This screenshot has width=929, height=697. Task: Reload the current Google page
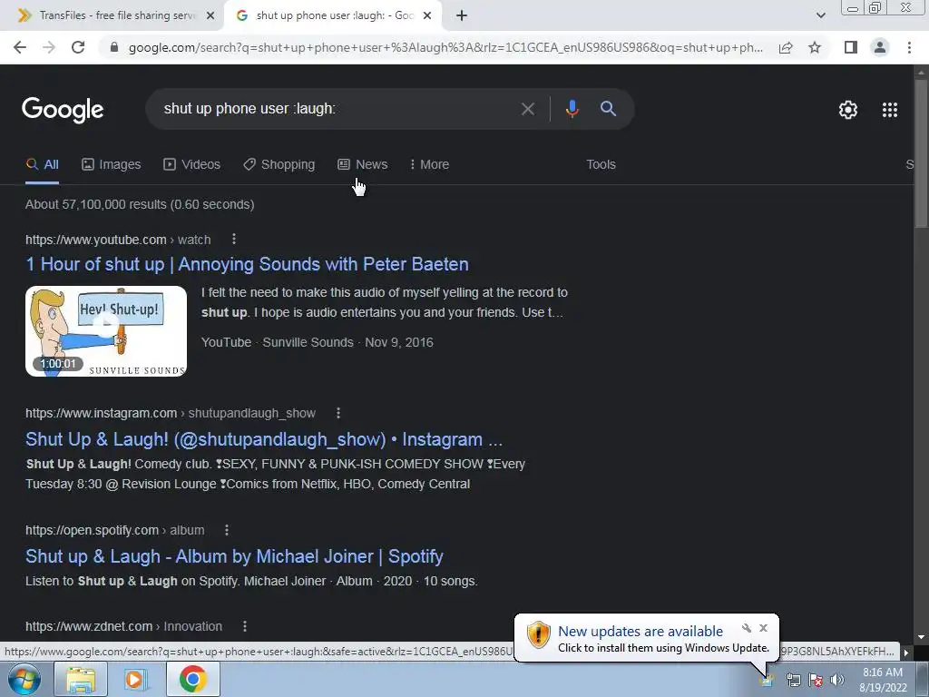pyautogui.click(x=78, y=47)
